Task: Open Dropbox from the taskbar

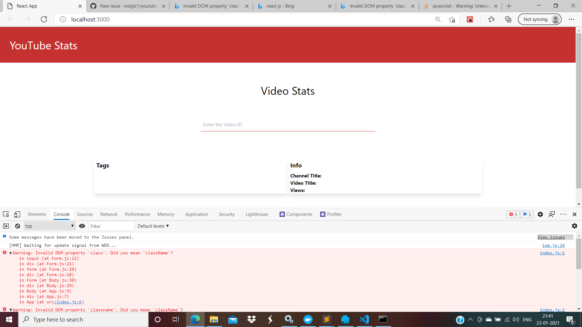Action: tap(251, 319)
